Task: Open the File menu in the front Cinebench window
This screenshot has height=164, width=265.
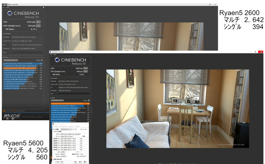Action: pyautogui.click(x=51, y=54)
